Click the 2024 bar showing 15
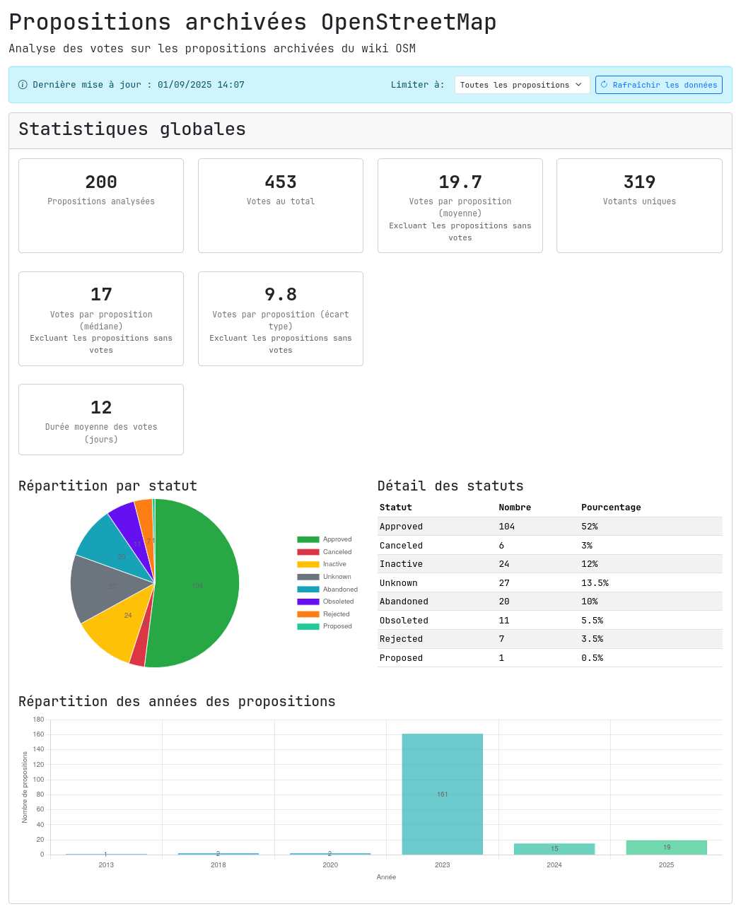Viewport: 741px width, 909px height. [x=554, y=849]
